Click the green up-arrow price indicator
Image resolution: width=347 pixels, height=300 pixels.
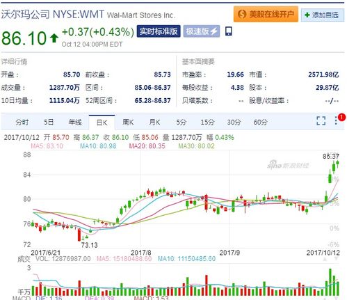(x=54, y=38)
